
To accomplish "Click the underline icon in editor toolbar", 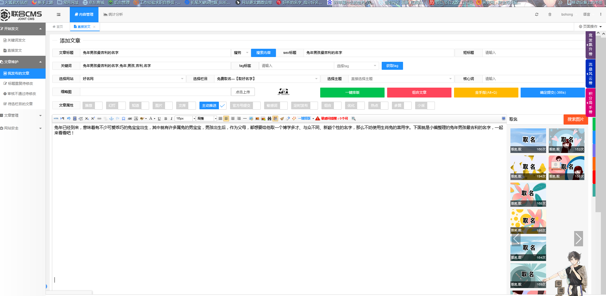I will 159,119.
